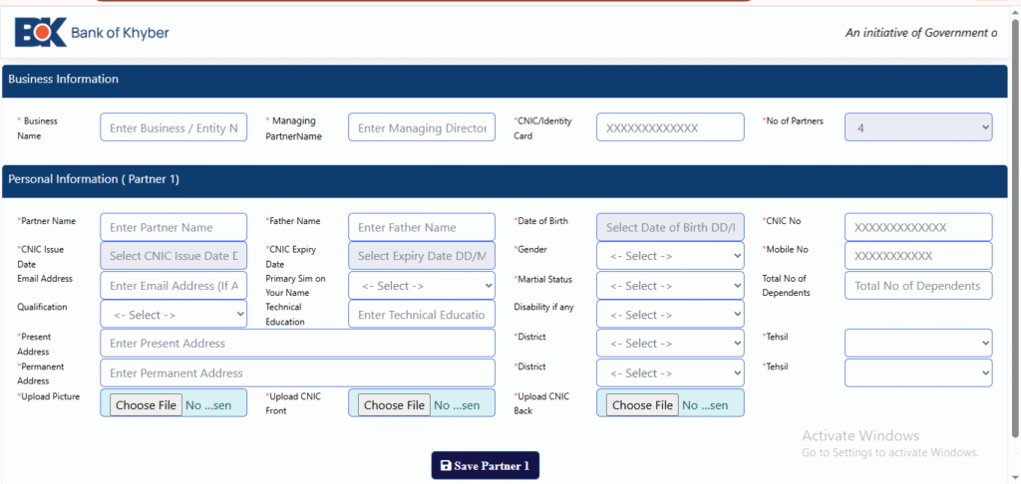Click the Mobile No input field
This screenshot has height=484, width=1021.
point(918,256)
